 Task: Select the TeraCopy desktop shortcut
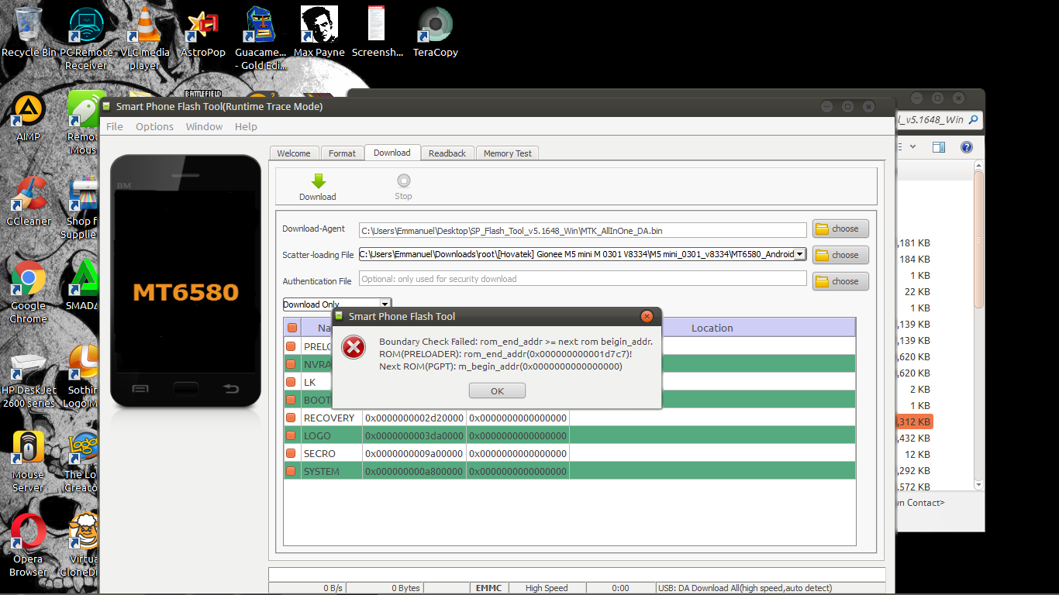click(x=436, y=32)
